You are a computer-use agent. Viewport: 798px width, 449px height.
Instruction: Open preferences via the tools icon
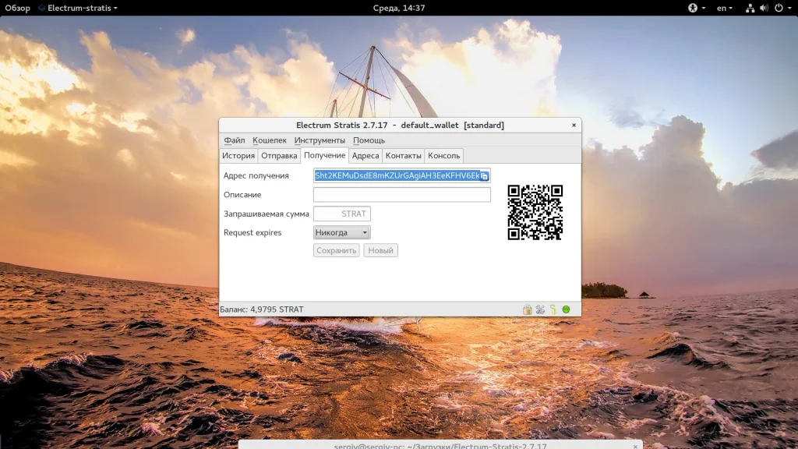(540, 309)
